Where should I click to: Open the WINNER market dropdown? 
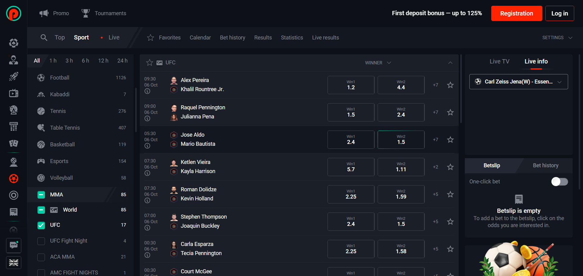[x=378, y=63]
